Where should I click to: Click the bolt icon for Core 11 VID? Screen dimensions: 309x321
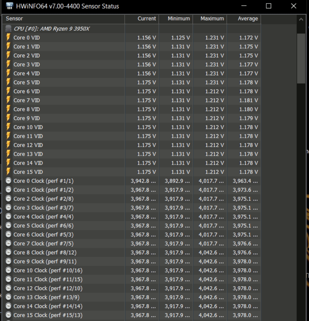8,136
